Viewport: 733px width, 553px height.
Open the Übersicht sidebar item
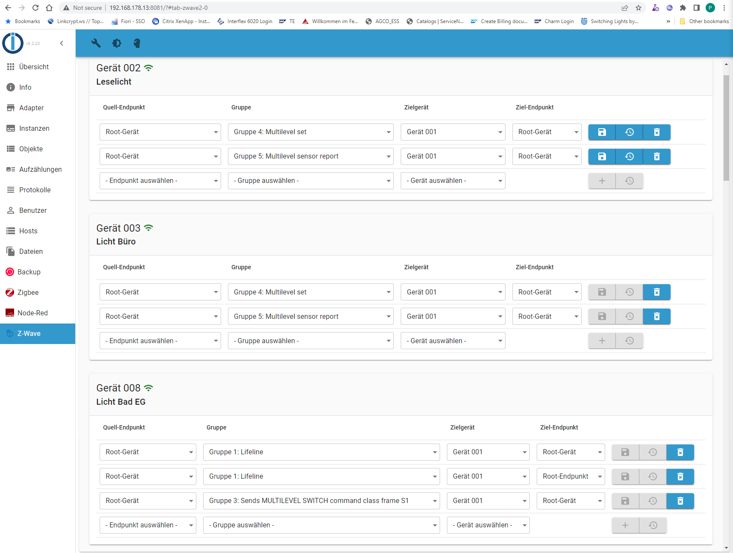pos(38,67)
